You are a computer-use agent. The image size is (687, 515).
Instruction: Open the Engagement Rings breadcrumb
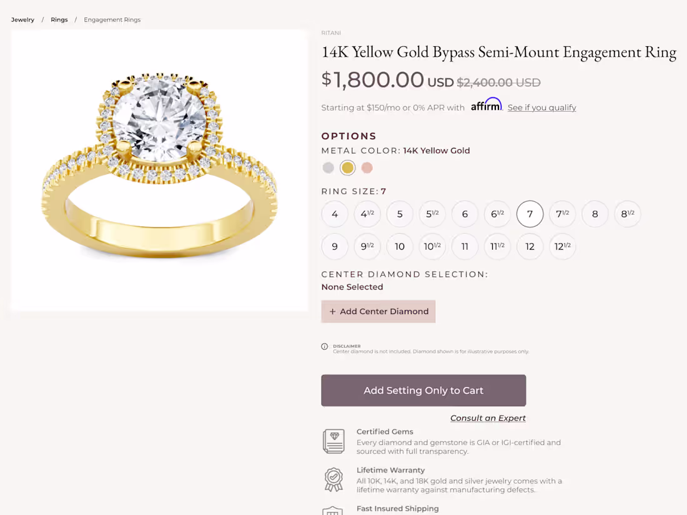(112, 19)
